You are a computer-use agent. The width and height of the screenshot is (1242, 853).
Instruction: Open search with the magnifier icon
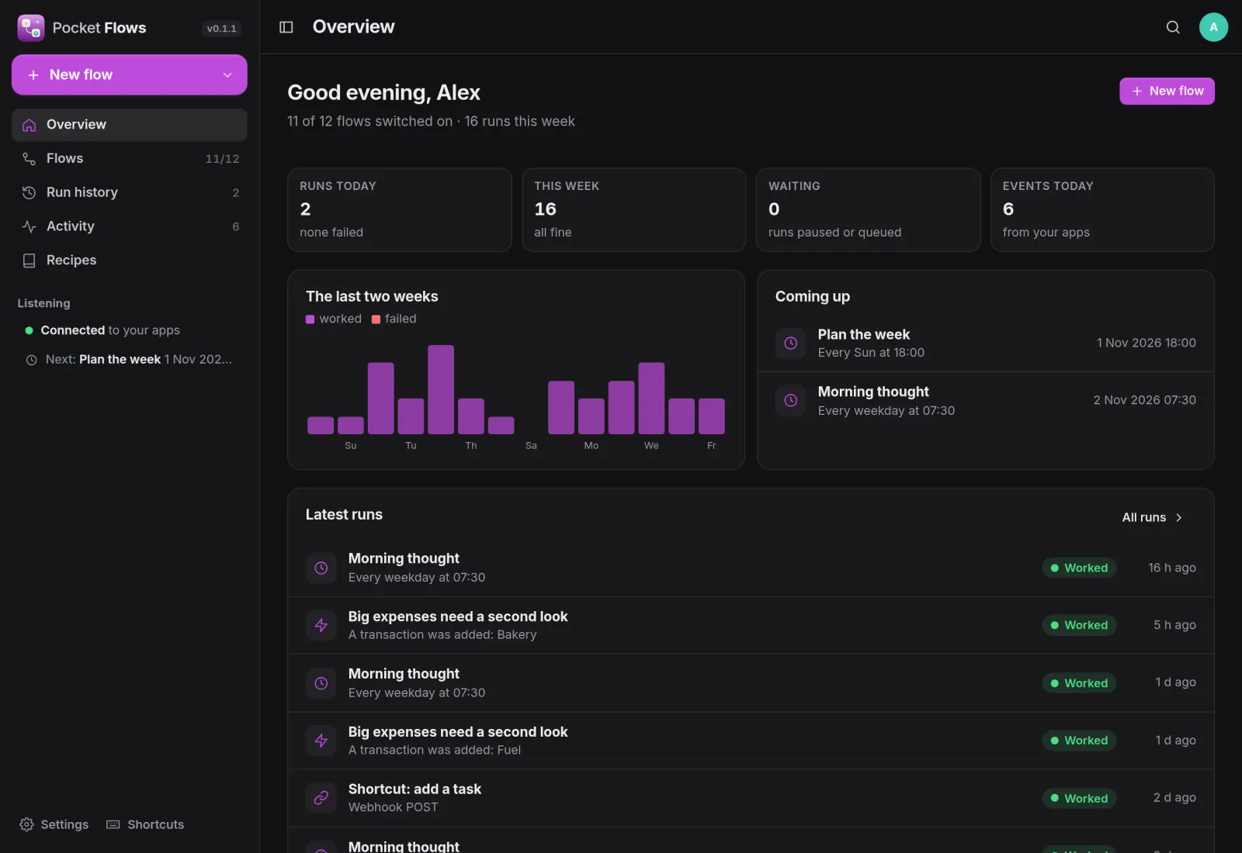[1173, 27]
